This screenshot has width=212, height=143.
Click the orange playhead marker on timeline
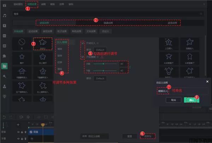pos(43,125)
